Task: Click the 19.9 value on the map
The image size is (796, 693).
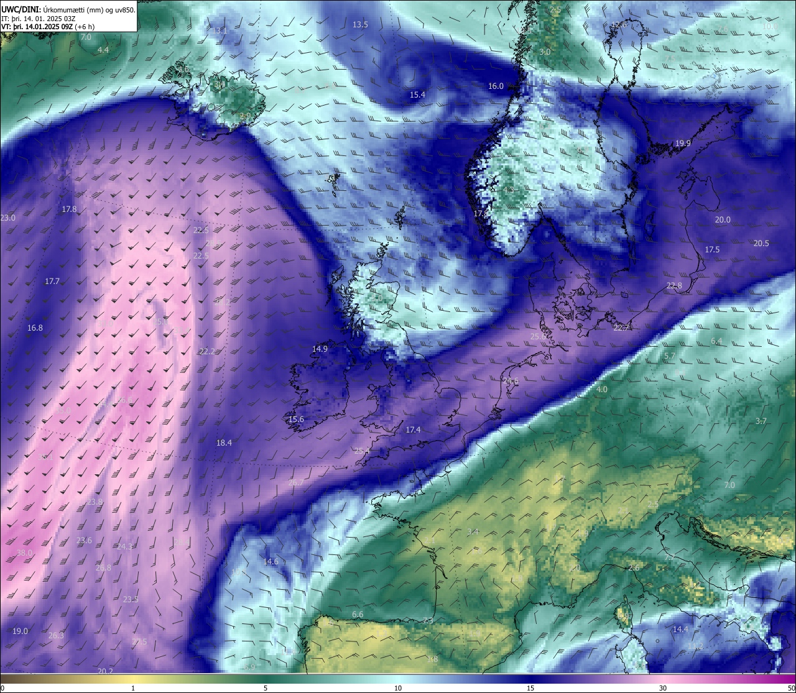Action: [683, 144]
